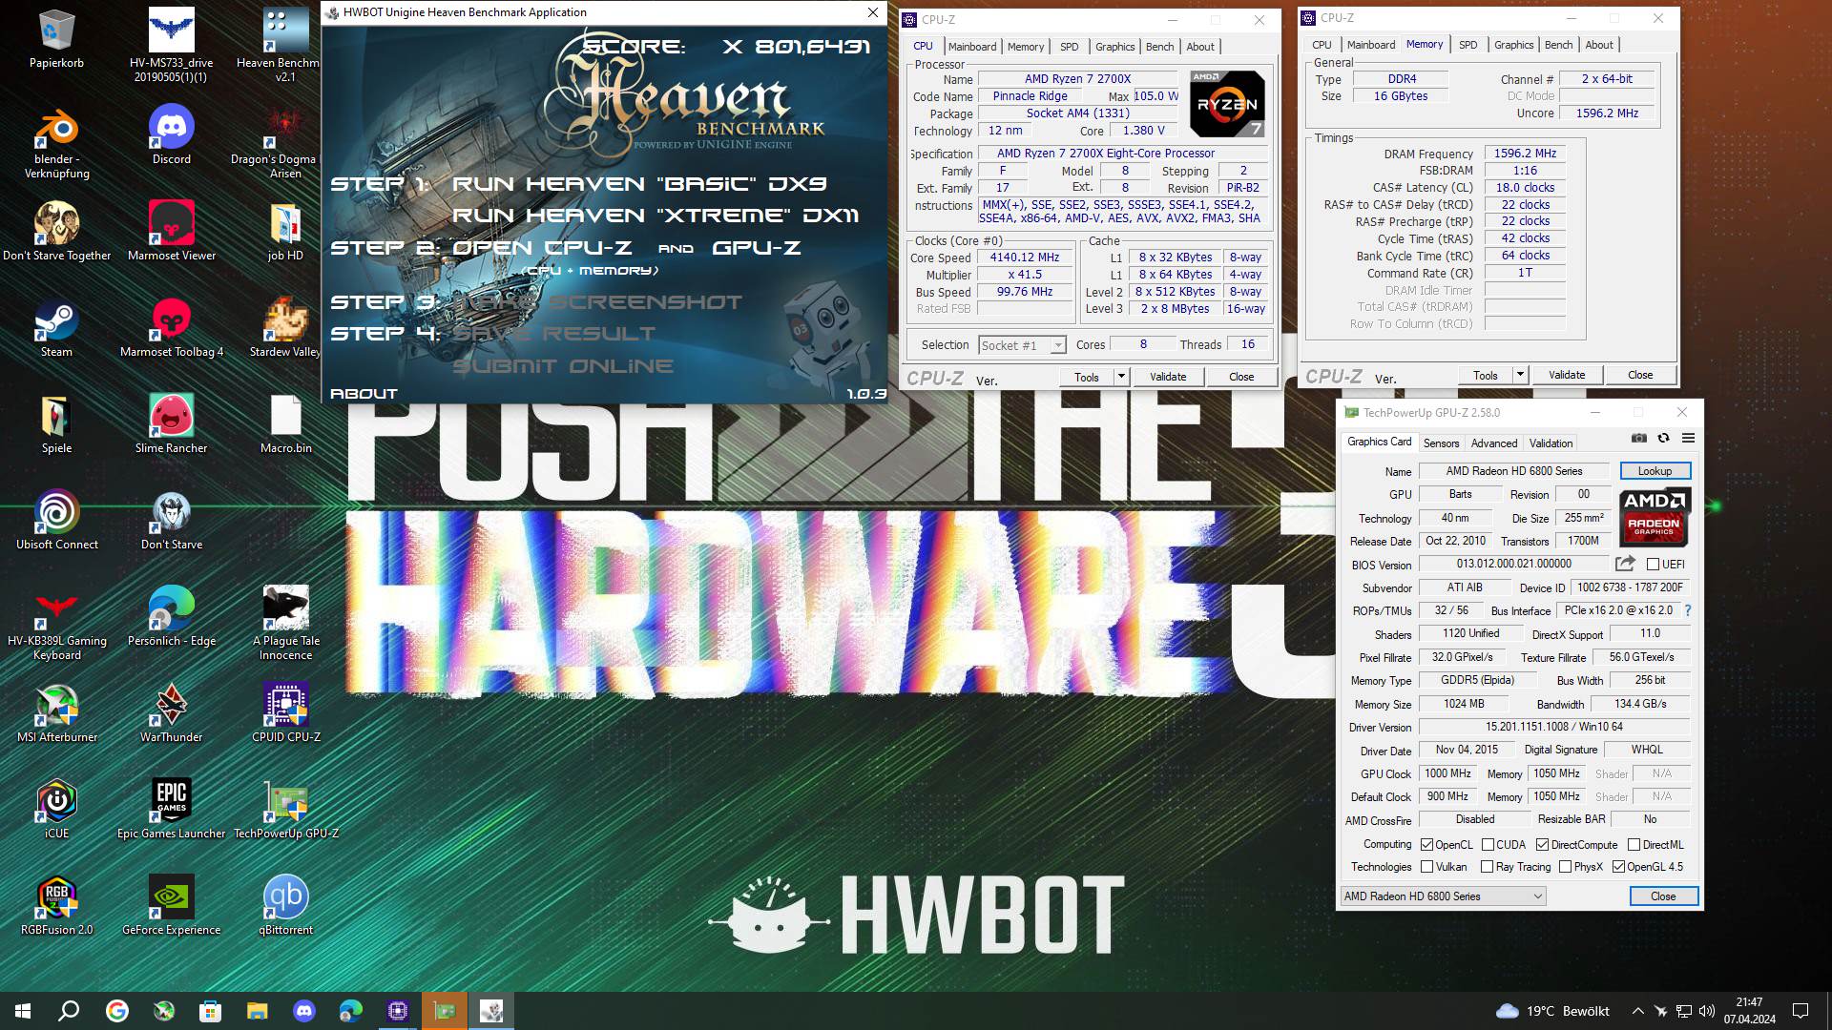This screenshot has width=1832, height=1030.
Task: Open MSI Afterburner desktop icon
Action: click(x=56, y=712)
